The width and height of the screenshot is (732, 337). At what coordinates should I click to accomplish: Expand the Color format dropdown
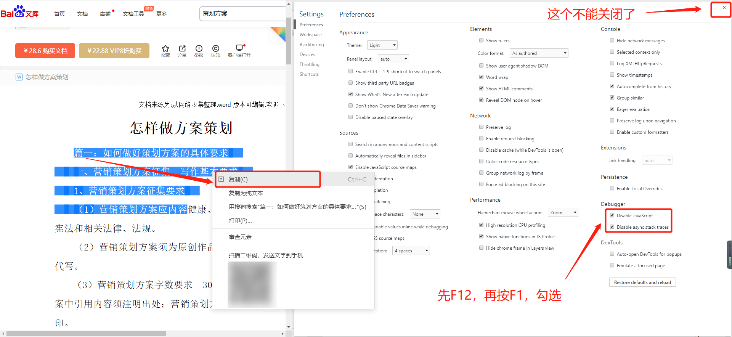(x=539, y=53)
